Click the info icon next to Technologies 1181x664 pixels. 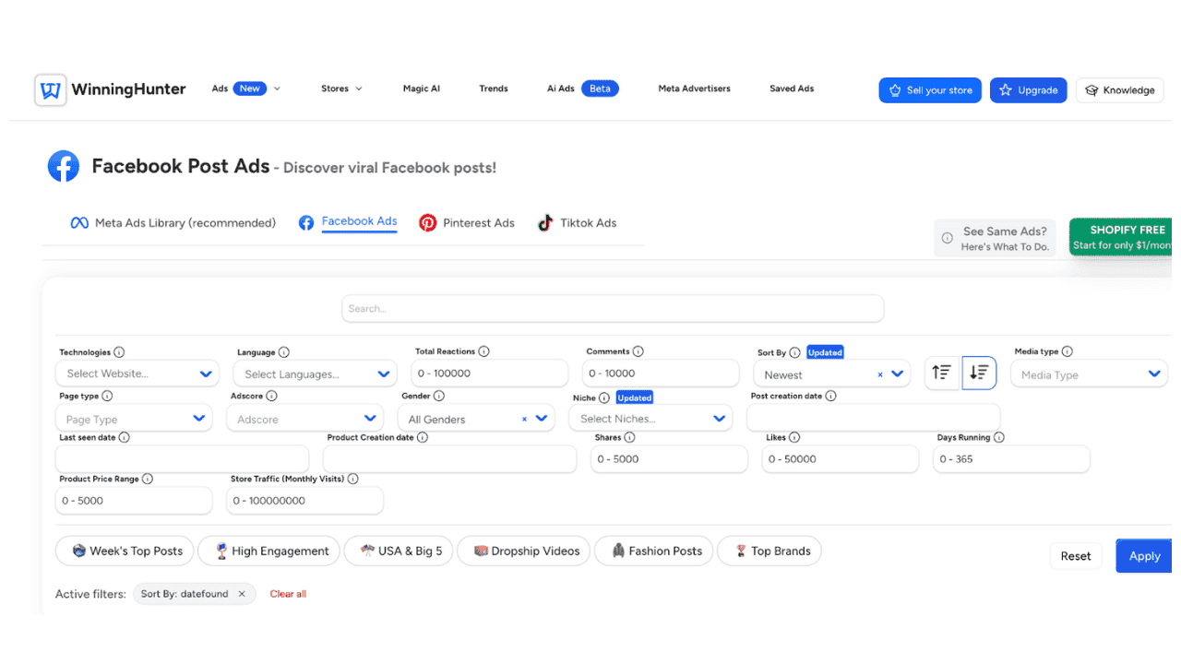coord(120,351)
